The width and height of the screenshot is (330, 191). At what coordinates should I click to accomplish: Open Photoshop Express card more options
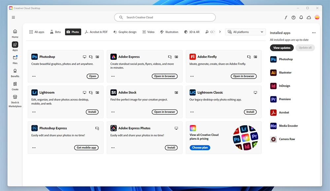point(34,148)
